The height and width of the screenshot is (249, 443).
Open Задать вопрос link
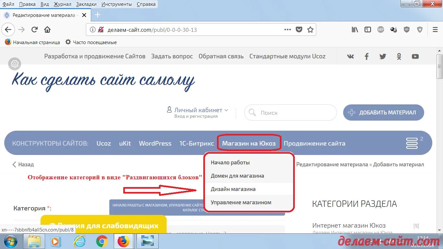pos(172,56)
